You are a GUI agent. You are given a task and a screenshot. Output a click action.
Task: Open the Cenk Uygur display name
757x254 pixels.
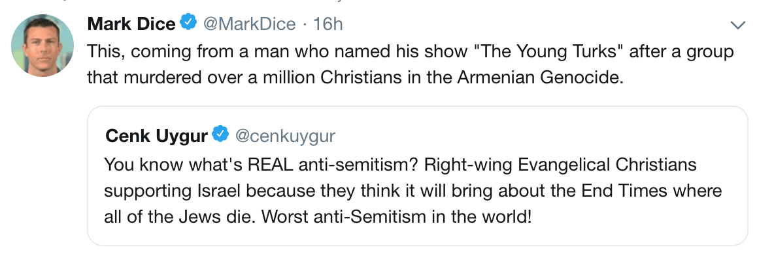[x=156, y=137]
